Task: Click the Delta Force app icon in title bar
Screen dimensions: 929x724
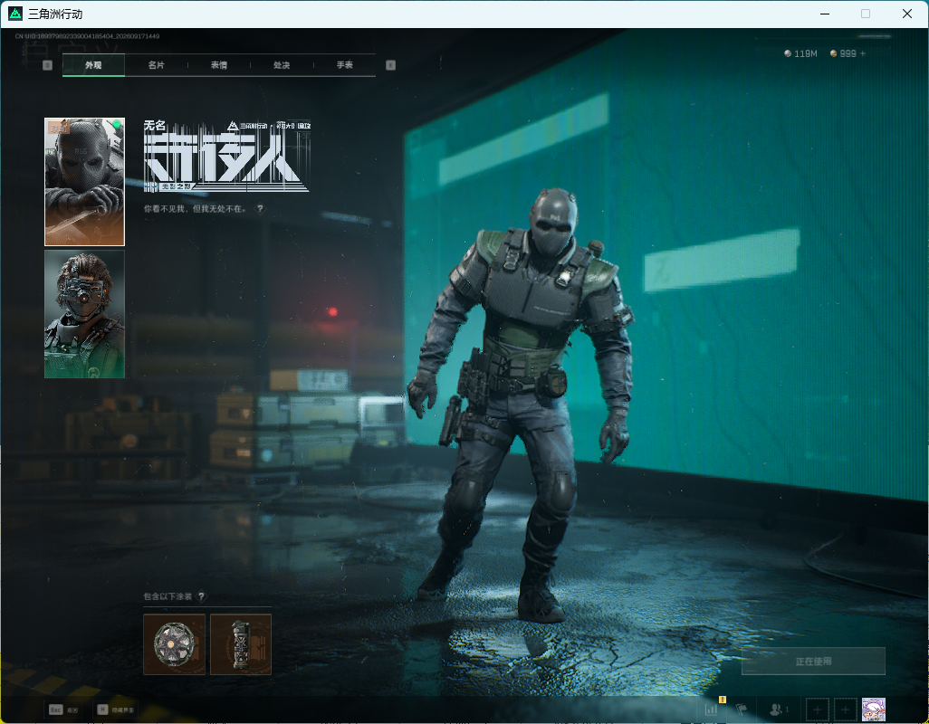Action: [14, 14]
